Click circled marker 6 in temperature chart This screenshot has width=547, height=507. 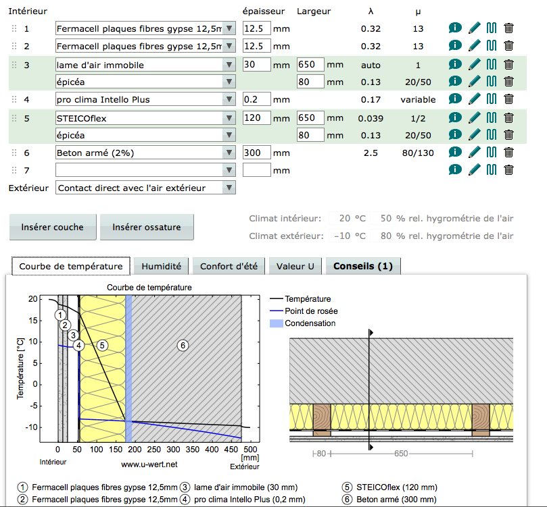coord(183,346)
